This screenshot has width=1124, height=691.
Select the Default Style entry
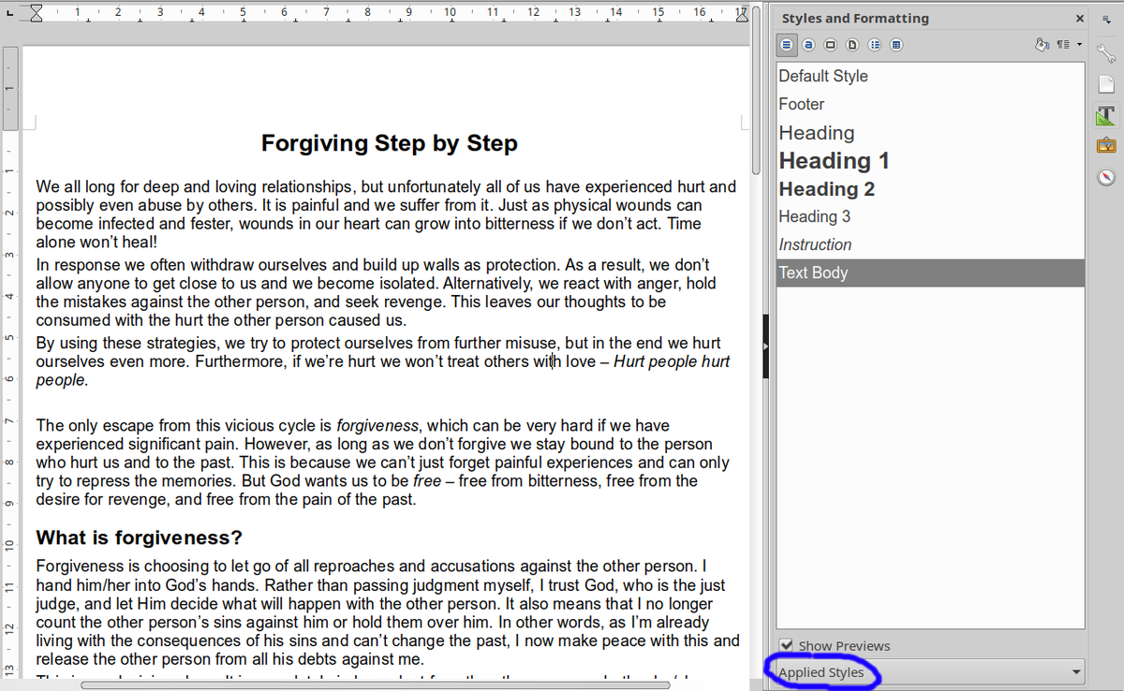(x=822, y=76)
